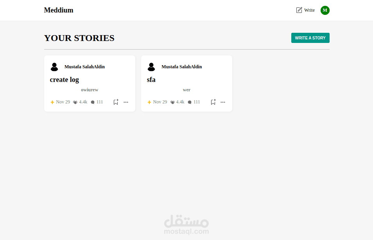Image resolution: width=373 pixels, height=240 pixels.
Task: Click the comment bubble icon on sfa card
Action: [x=190, y=102]
